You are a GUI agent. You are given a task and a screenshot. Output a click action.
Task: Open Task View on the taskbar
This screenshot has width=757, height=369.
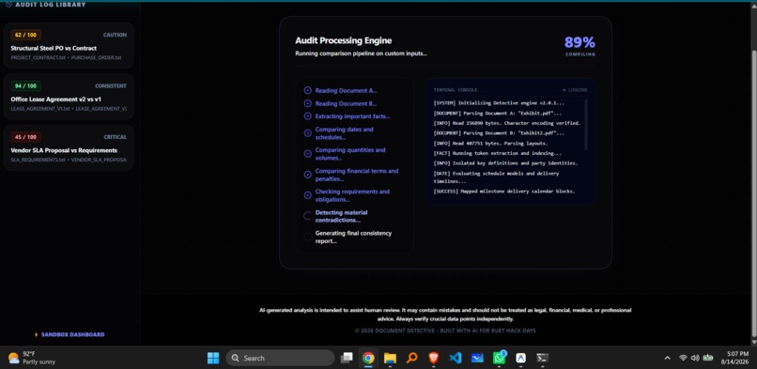tap(347, 358)
